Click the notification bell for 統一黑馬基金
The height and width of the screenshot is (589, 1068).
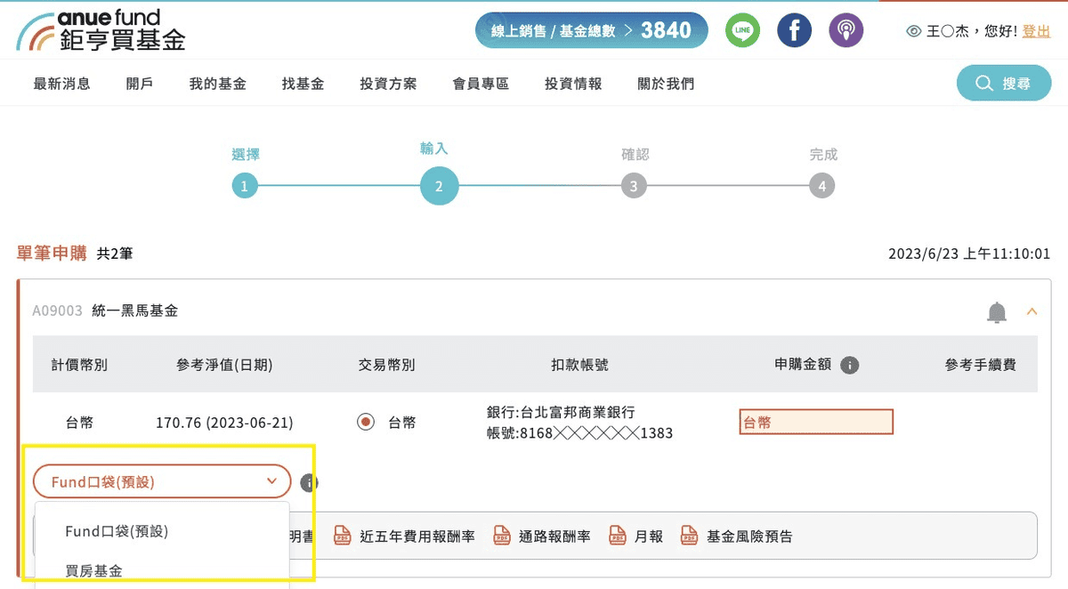pyautogui.click(x=997, y=312)
